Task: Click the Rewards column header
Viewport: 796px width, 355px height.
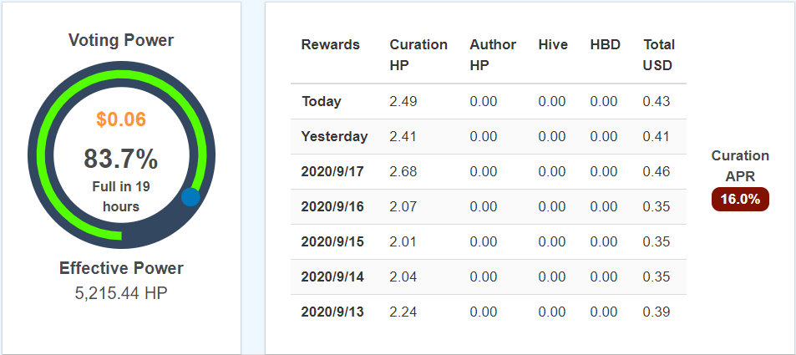Action: (x=330, y=44)
